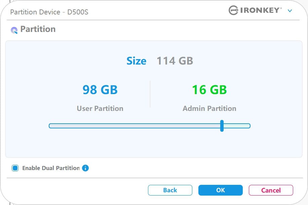Select the 16 GB admin partition value
Screen dimensions: 308x205
209,90
